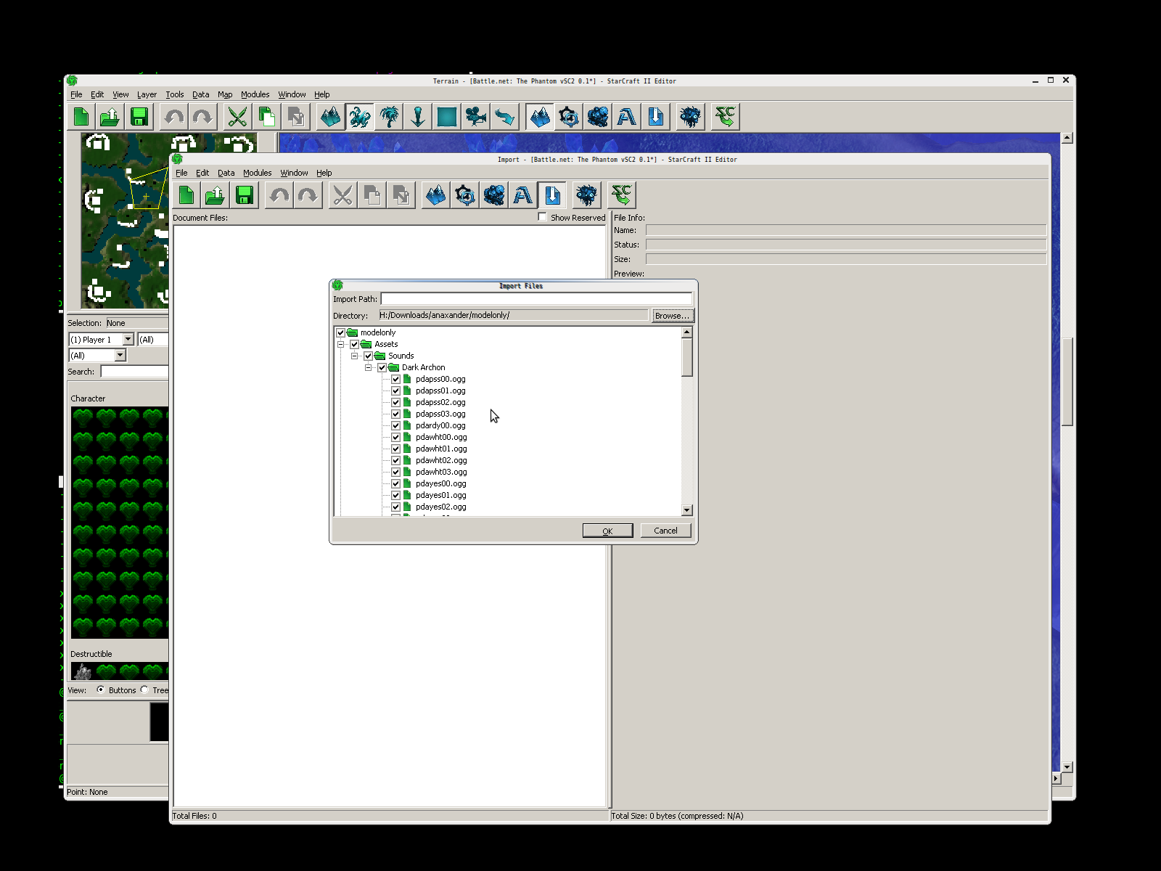Select the palm tree doodads icon
Viewport: 1161px width, 871px height.
[x=389, y=117]
